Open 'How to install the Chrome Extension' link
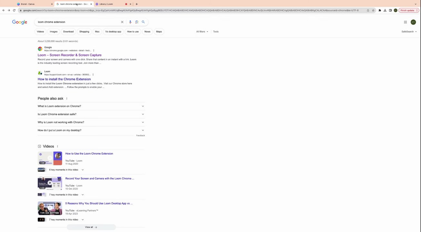 64,79
